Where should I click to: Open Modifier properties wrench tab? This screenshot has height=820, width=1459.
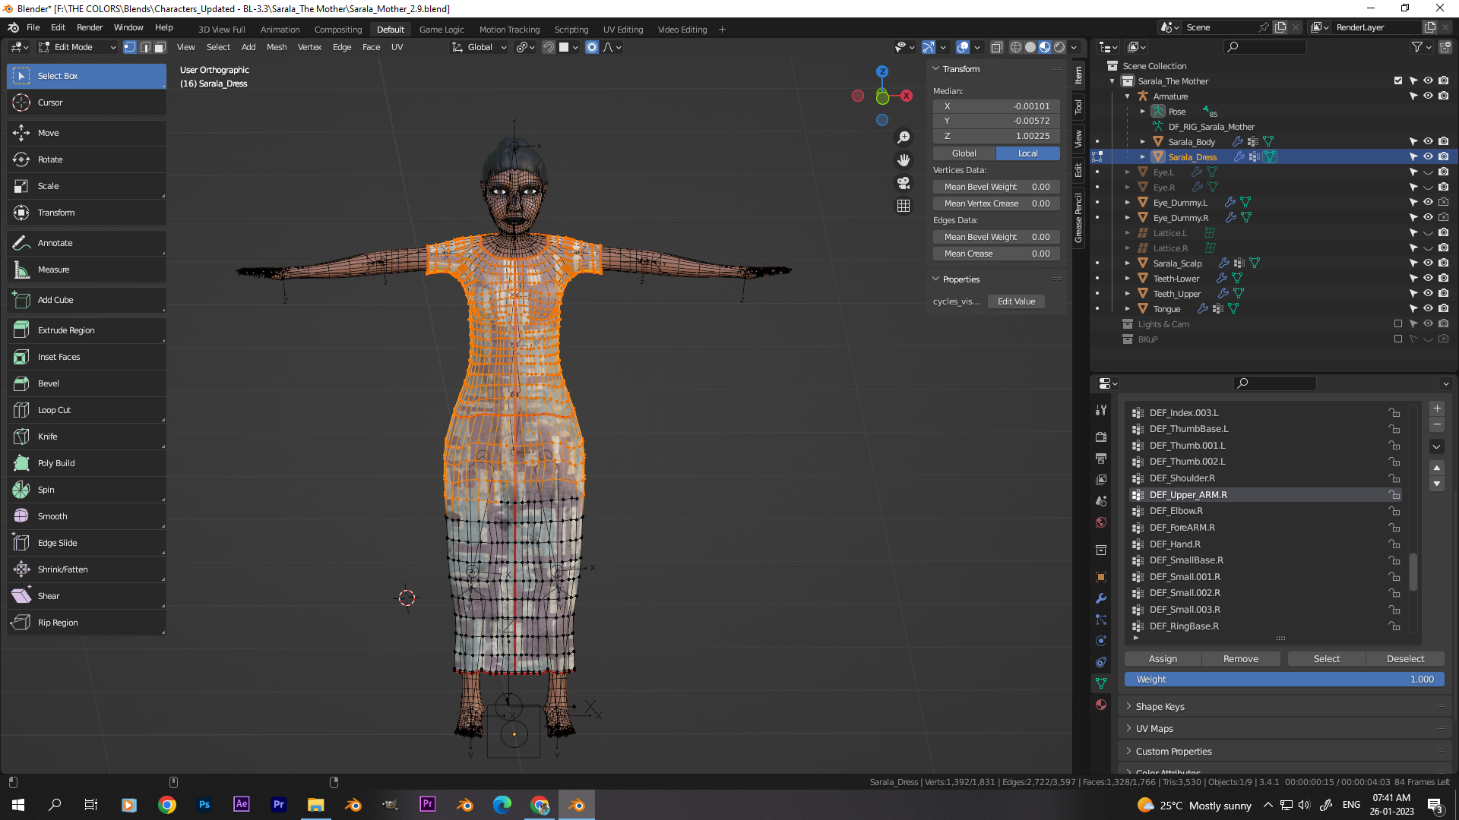pos(1101,598)
